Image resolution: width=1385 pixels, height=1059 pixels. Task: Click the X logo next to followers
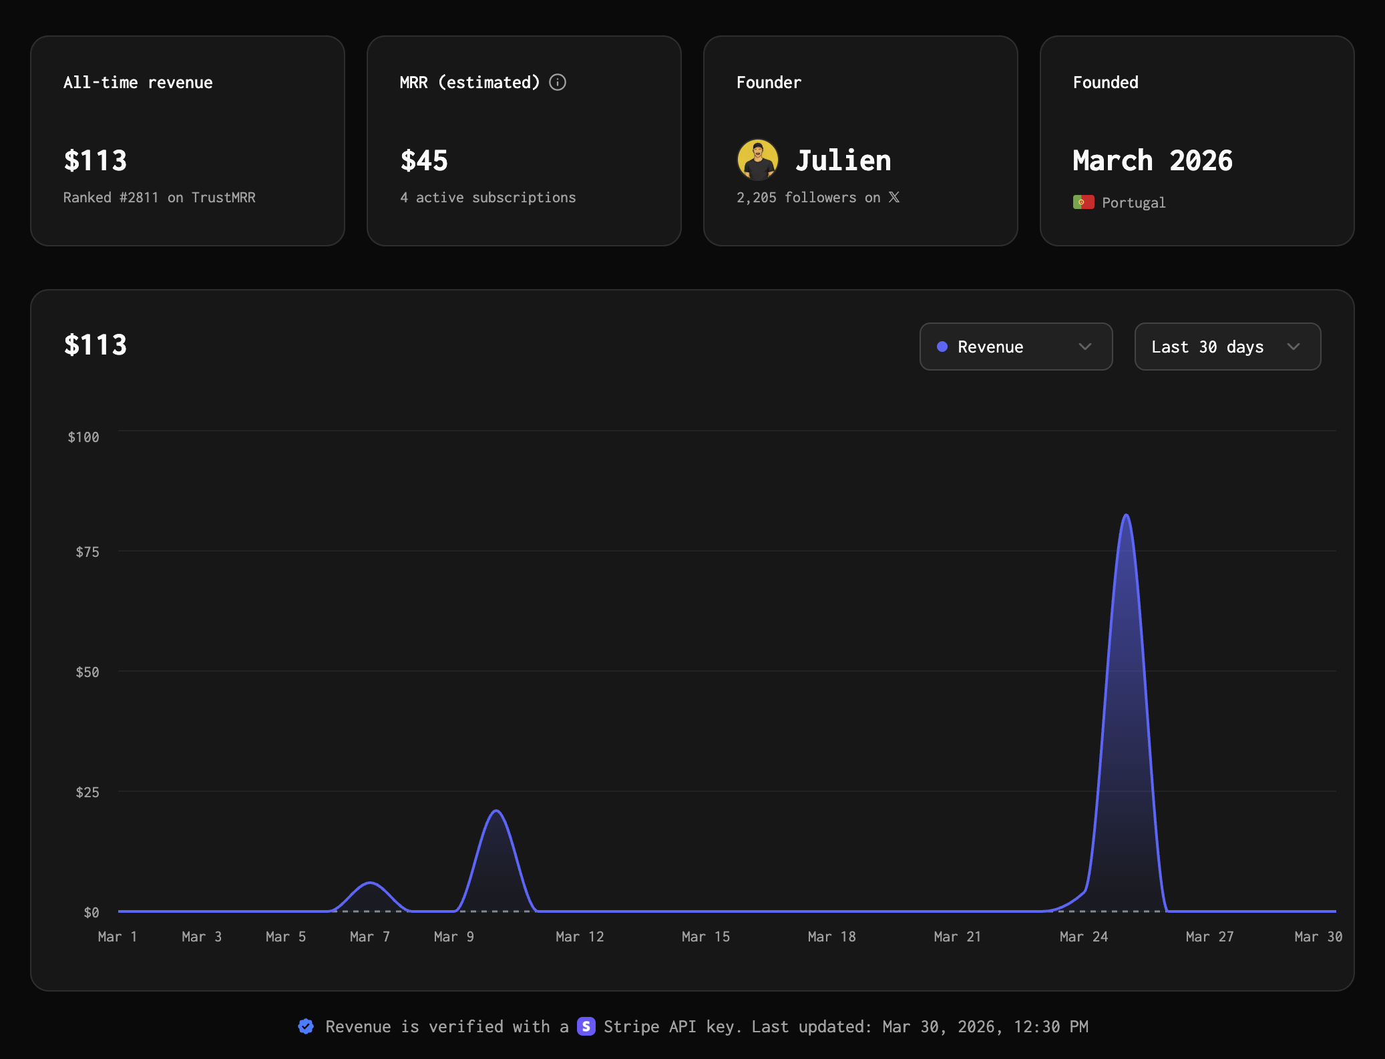pyautogui.click(x=894, y=197)
